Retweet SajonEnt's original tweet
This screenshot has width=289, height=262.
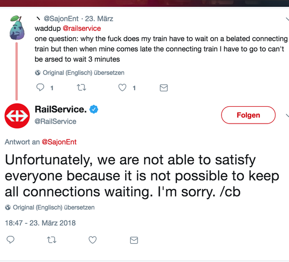81,87
